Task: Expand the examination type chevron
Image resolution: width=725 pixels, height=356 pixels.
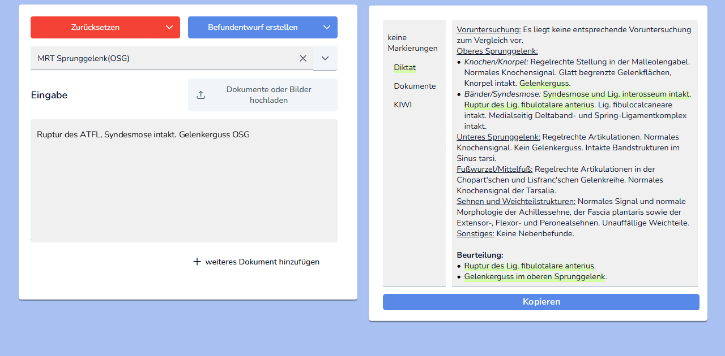Action: coord(325,58)
